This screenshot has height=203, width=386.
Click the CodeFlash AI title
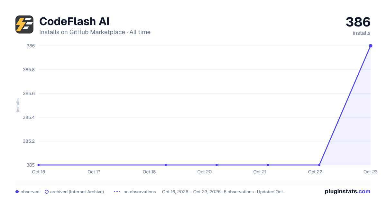74,22
